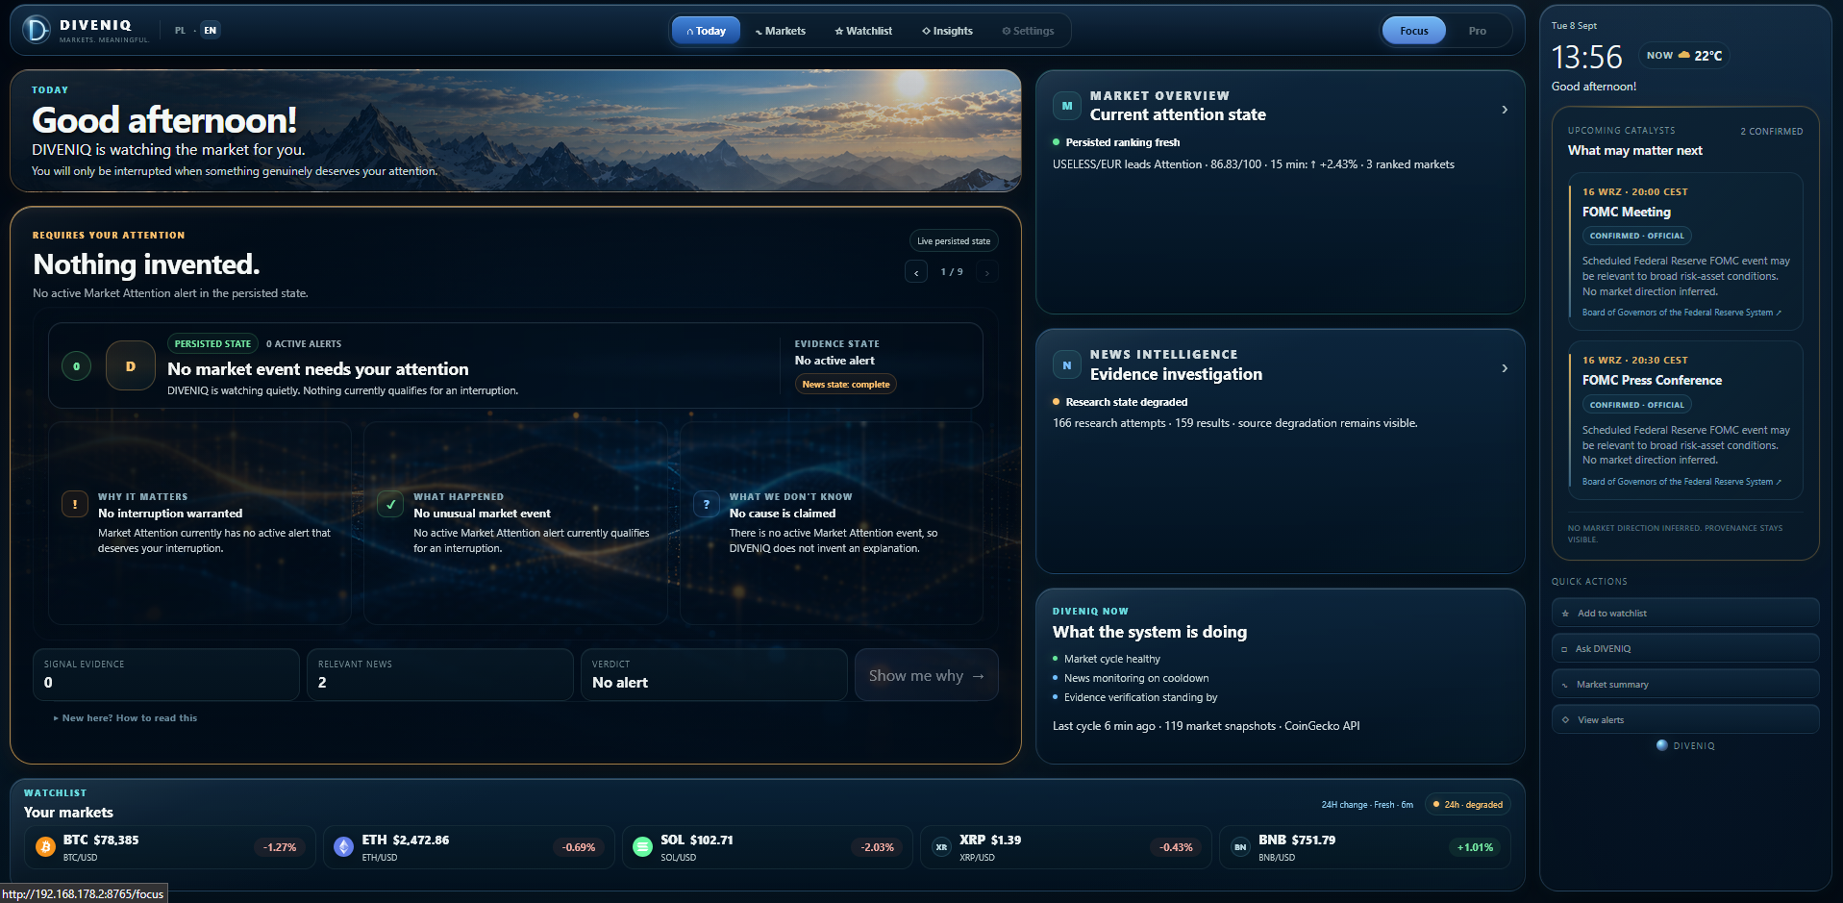Screen dimensions: 1843x903
Task: Click the DIVENIQ logo icon
Action: pos(37,30)
